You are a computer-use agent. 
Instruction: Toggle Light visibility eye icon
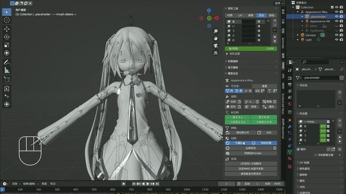click(336, 40)
